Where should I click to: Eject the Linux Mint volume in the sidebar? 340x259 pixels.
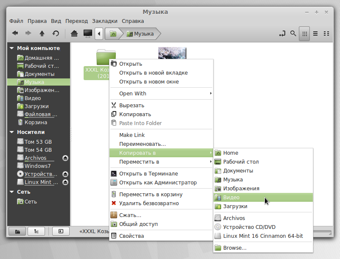(65, 182)
